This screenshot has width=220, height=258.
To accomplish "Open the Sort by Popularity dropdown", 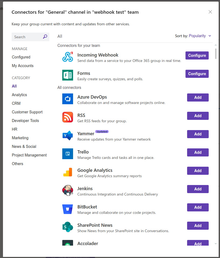I will (197, 36).
